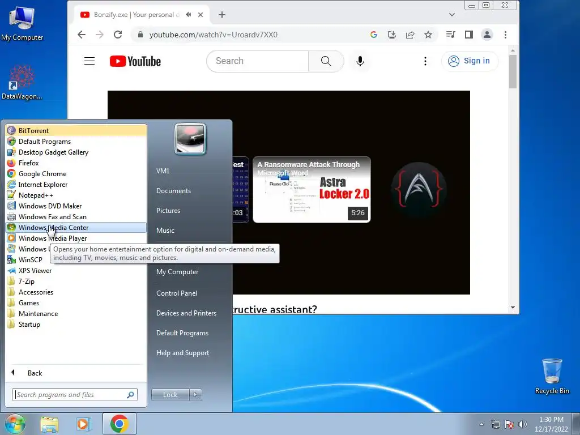Screen dimensions: 580x435
Task: Reload the page in Chrome
Action: (x=118, y=35)
